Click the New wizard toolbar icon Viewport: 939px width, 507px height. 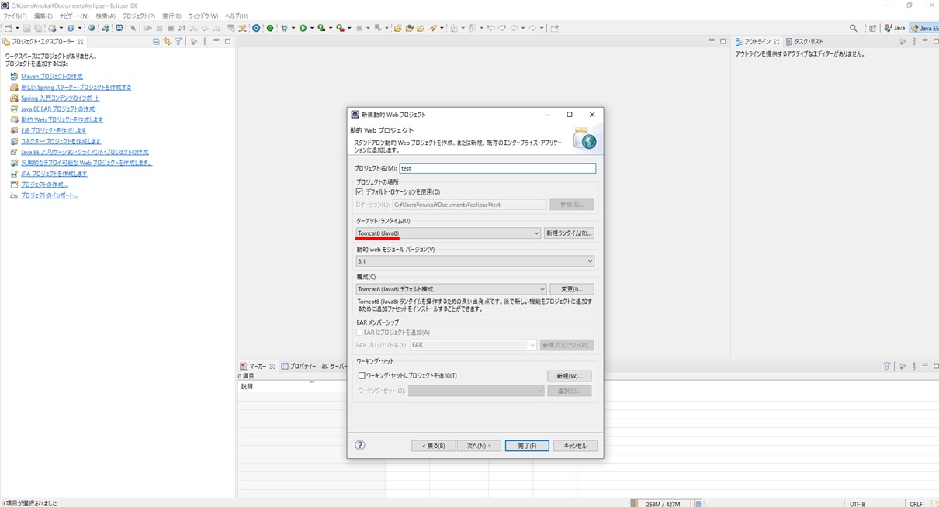[7, 28]
